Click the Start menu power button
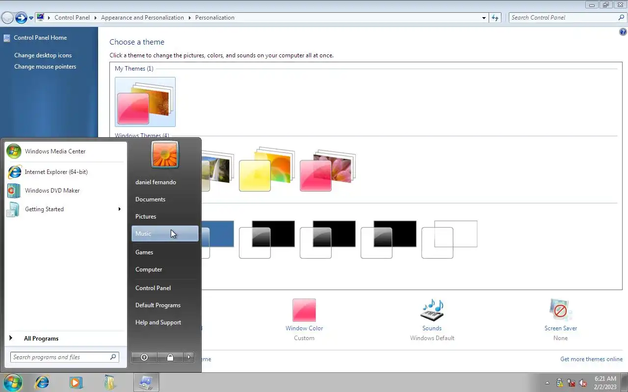Screen dimensions: 628x392 coord(144,357)
